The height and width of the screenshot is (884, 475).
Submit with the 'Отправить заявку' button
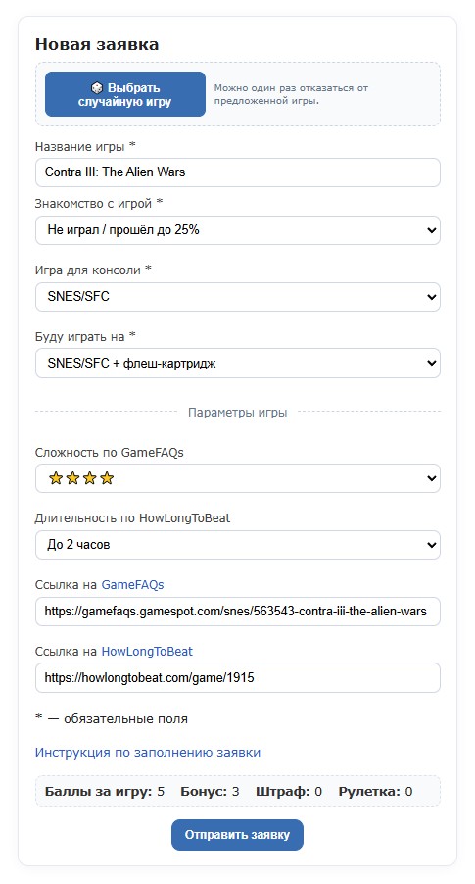[237, 835]
